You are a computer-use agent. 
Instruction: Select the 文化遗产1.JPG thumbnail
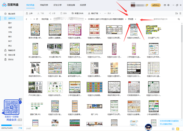[154, 30]
